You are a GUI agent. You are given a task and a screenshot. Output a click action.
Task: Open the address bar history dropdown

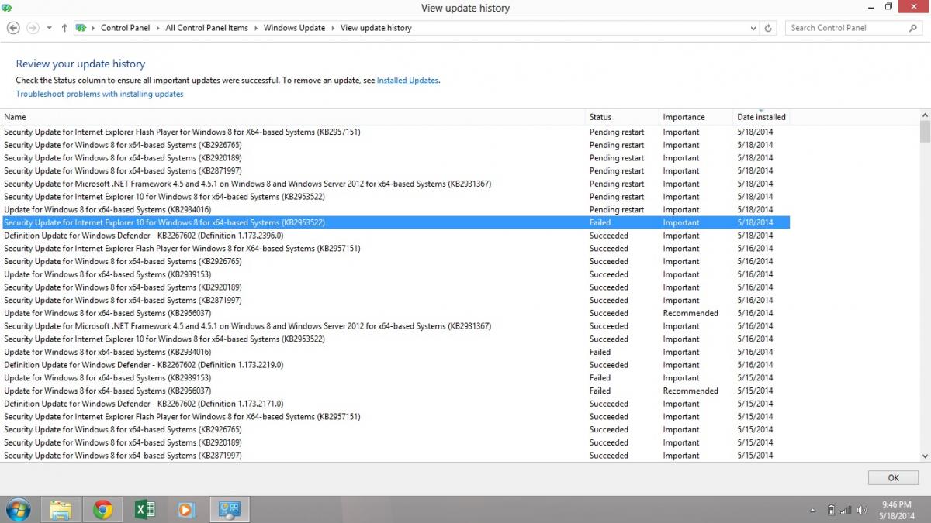pyautogui.click(x=753, y=28)
